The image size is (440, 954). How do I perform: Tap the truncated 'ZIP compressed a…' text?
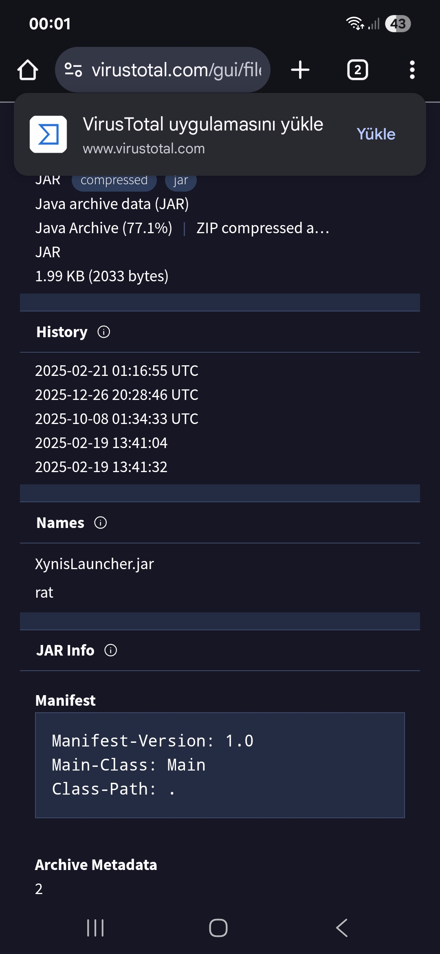(263, 228)
